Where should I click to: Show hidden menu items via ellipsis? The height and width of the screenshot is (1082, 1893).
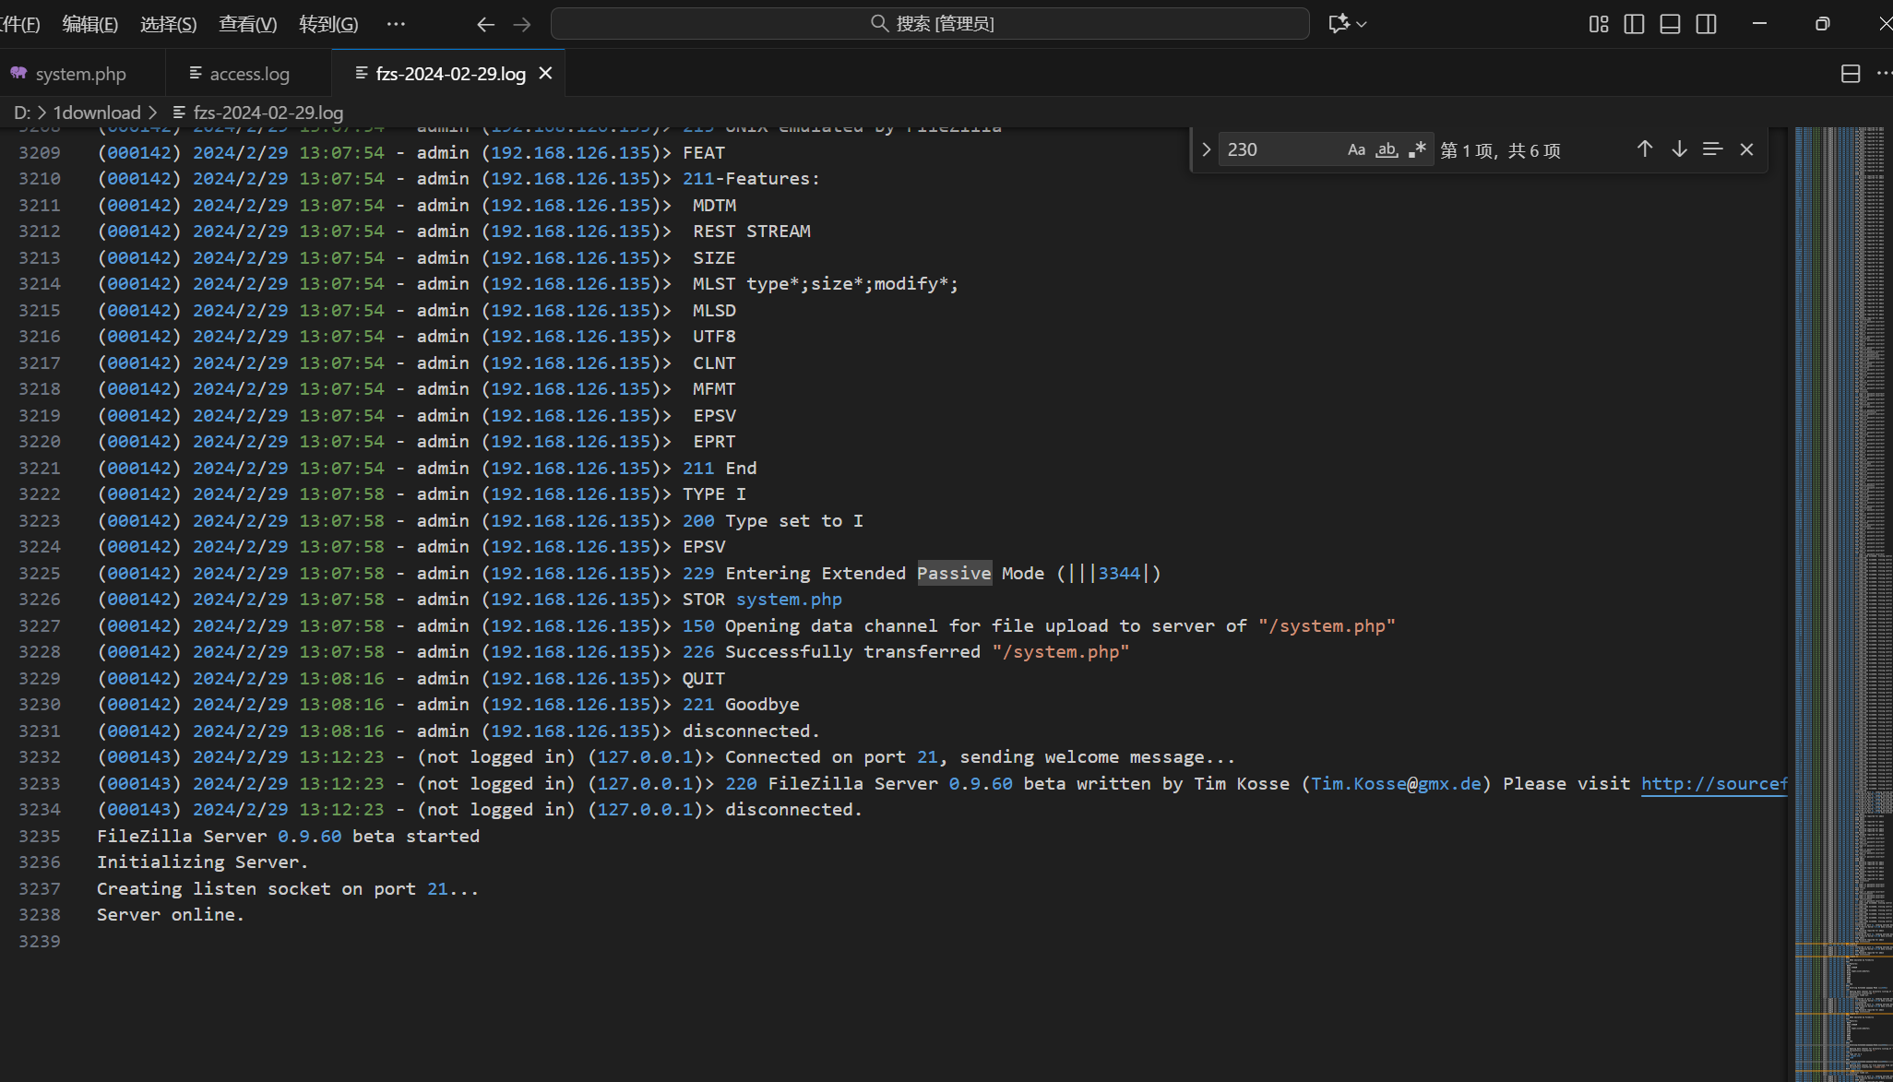(x=396, y=24)
